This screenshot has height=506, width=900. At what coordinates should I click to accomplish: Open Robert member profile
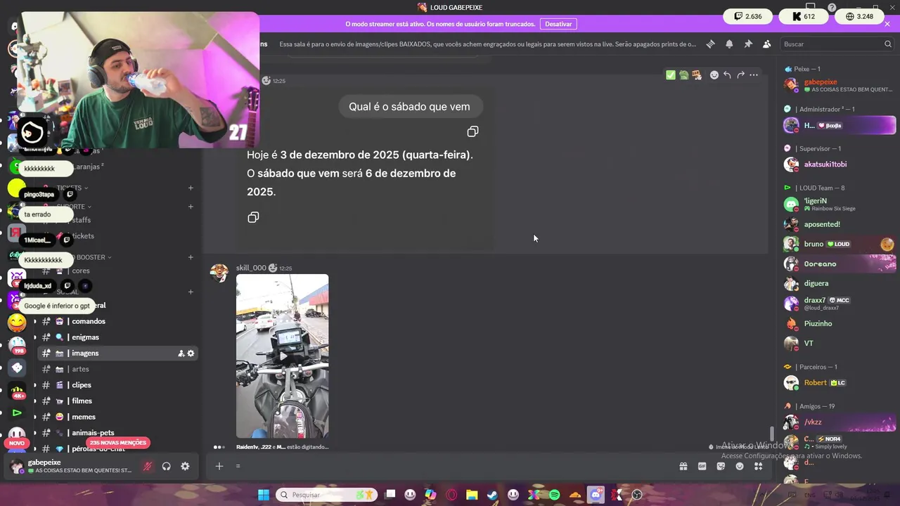pos(840,383)
